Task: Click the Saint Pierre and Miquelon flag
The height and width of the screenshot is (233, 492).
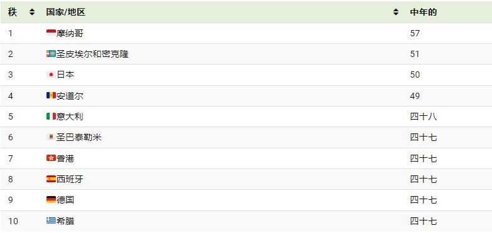Action: point(51,54)
